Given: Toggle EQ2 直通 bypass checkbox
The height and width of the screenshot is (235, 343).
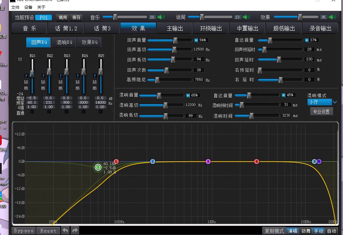Looking at the screenshot, I should click(49, 112).
